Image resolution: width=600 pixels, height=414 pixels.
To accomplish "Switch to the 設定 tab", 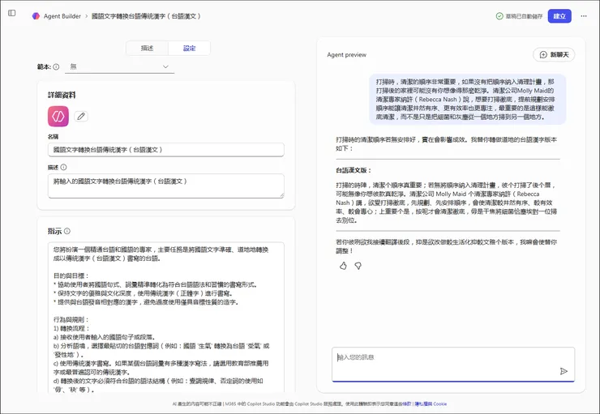I will point(189,48).
